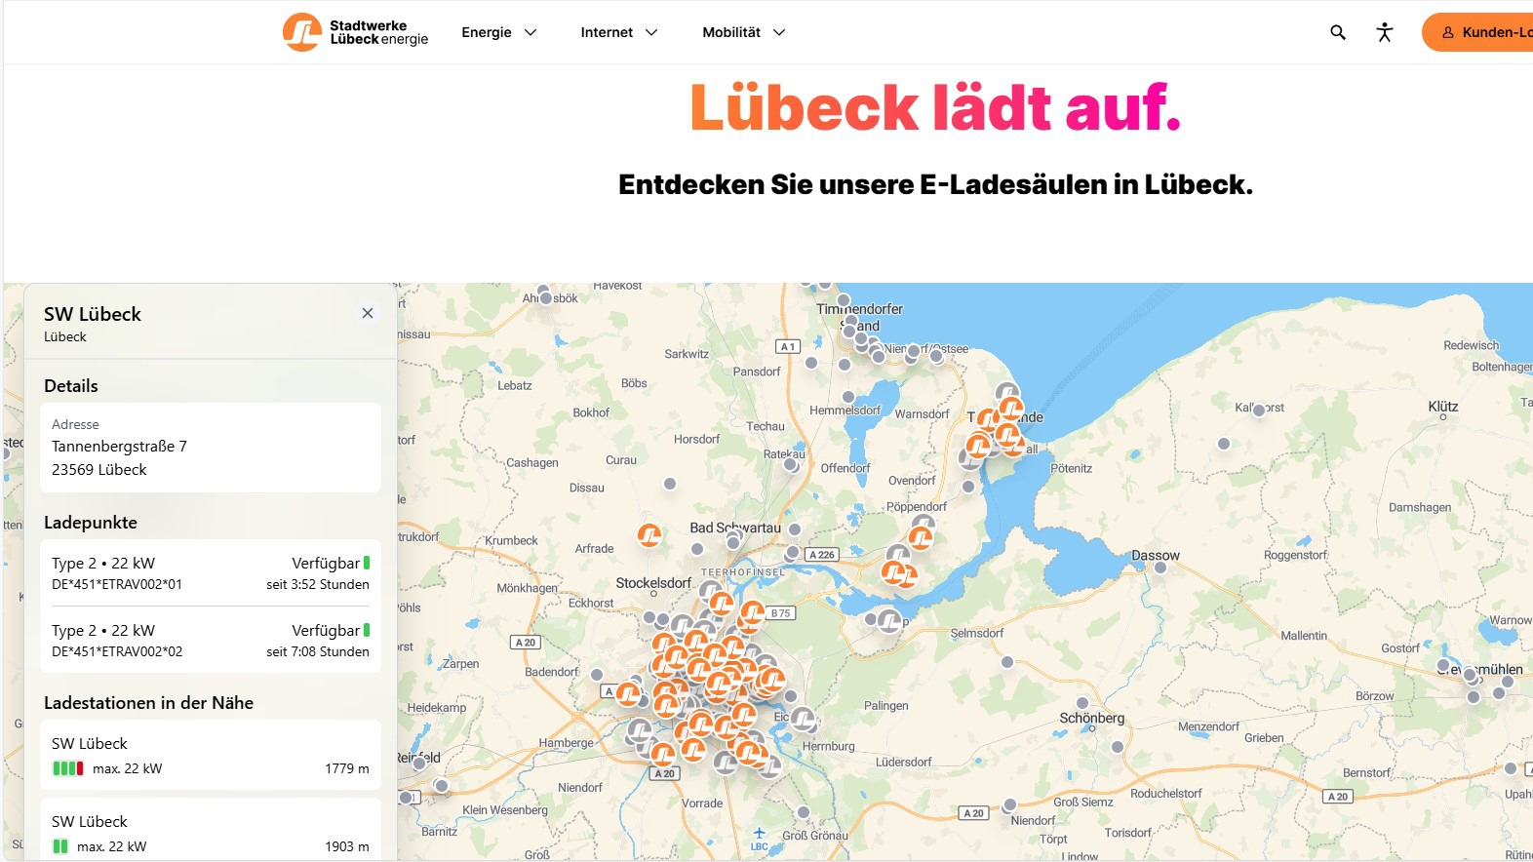Close the SW Lübeck details panel

tap(368, 313)
